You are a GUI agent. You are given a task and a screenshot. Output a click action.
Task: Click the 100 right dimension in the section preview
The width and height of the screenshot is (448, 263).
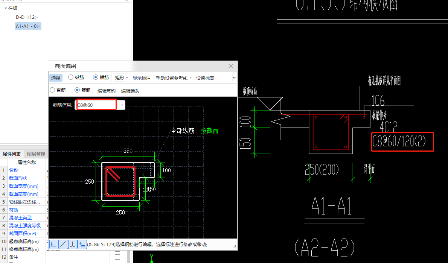click(166, 170)
